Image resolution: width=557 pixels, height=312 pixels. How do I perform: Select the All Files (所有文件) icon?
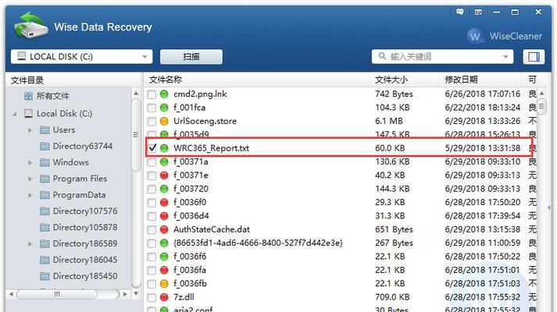point(28,96)
